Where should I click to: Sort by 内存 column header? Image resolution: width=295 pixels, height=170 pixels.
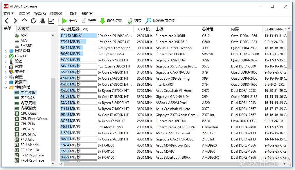tap(246, 29)
